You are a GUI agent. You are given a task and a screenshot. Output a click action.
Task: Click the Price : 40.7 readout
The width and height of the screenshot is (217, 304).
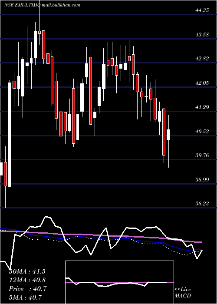point(28,289)
